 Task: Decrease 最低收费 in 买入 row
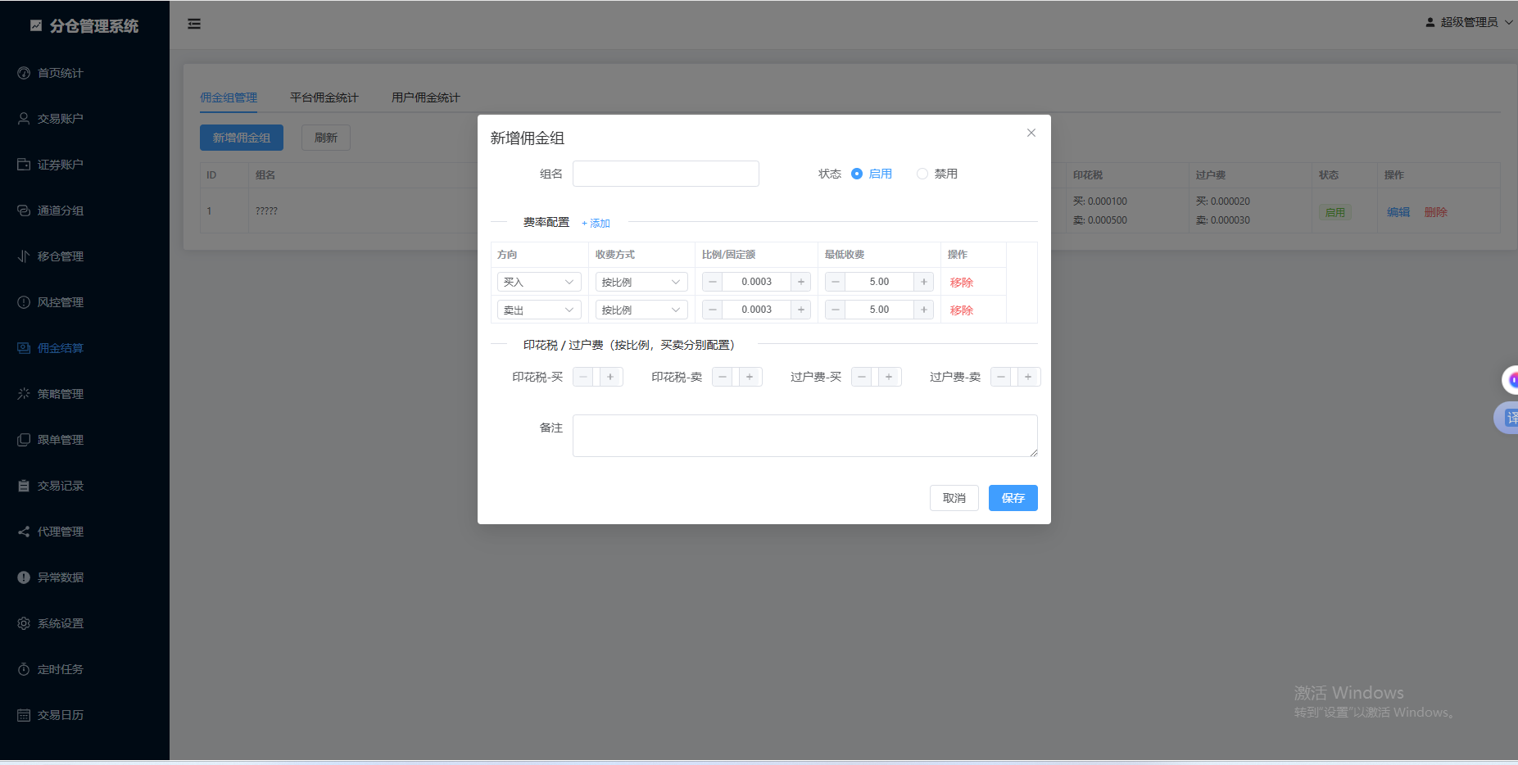[836, 282]
